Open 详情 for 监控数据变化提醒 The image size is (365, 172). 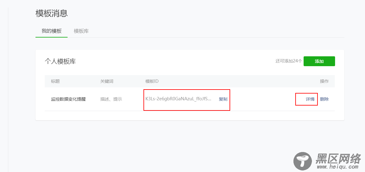pyautogui.click(x=310, y=99)
